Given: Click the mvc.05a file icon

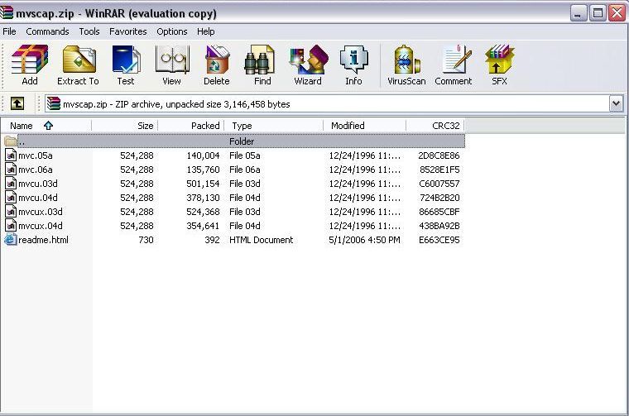Looking at the screenshot, I should [11, 155].
